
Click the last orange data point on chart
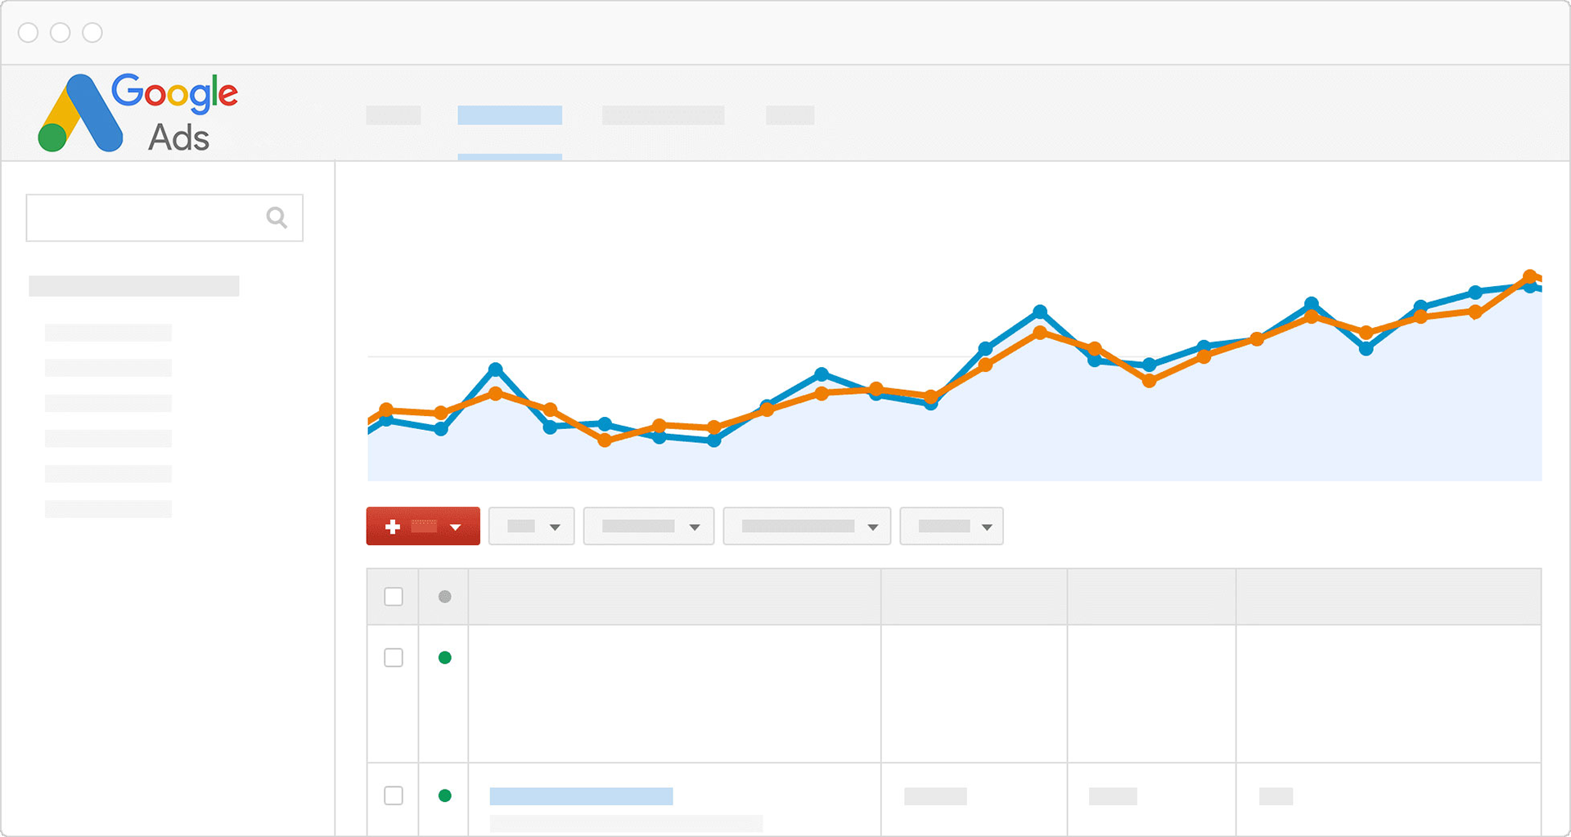tap(1530, 277)
